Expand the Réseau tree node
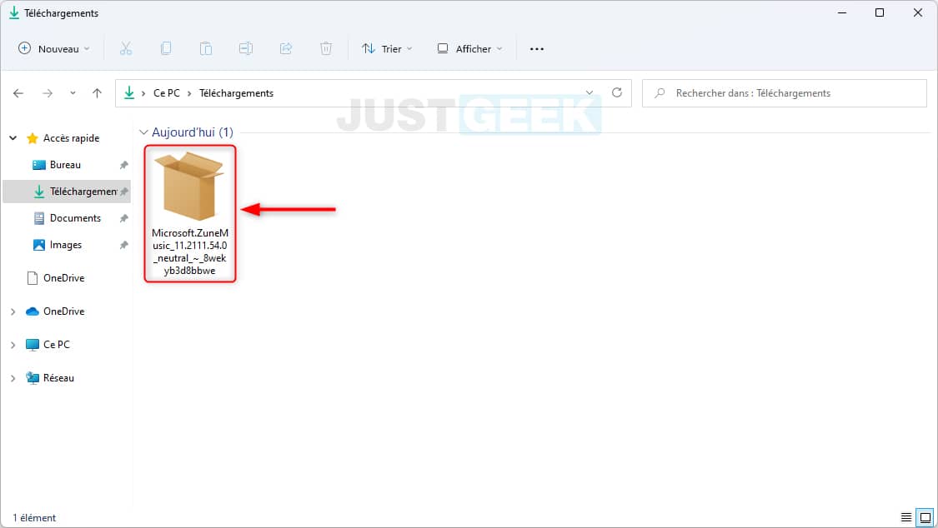Image resolution: width=938 pixels, height=528 pixels. [x=13, y=378]
